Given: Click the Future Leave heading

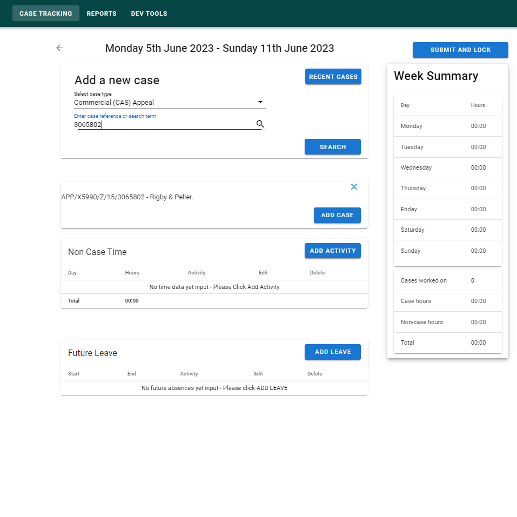Looking at the screenshot, I should pos(93,353).
